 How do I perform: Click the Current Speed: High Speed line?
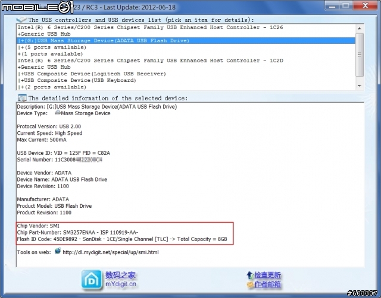49,133
